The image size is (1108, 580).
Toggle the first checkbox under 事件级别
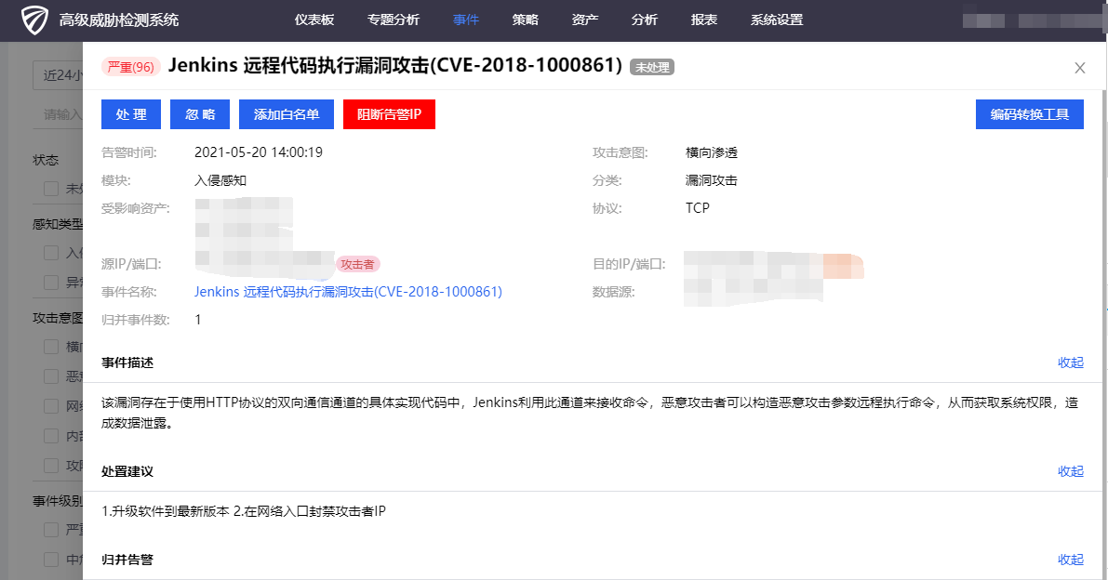pyautogui.click(x=51, y=529)
